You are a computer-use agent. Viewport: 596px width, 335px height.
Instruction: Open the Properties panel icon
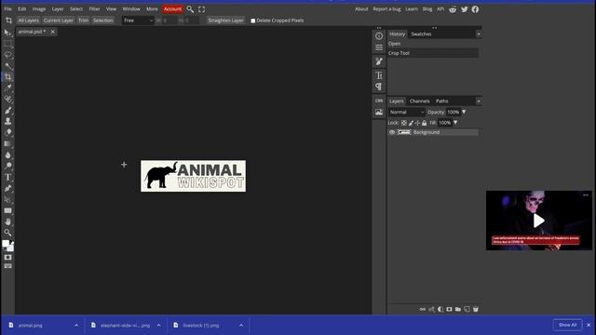[379, 47]
